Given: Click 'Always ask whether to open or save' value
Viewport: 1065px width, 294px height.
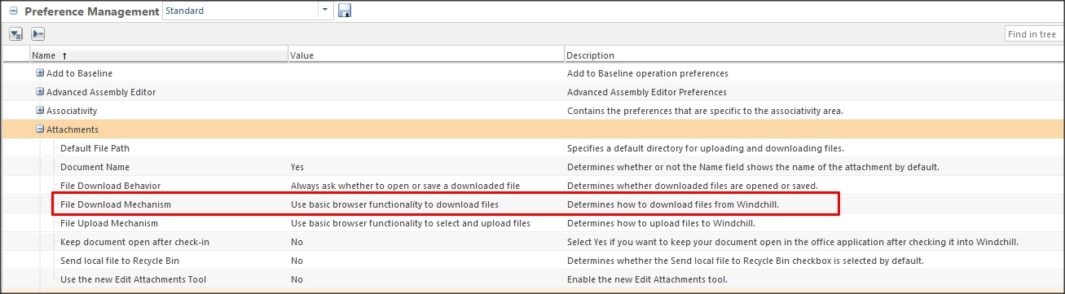Looking at the screenshot, I should point(405,186).
